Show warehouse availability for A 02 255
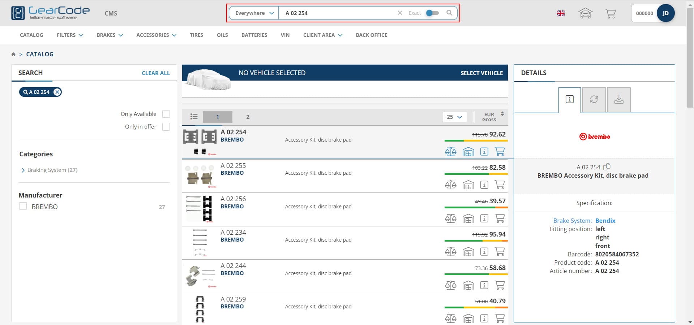This screenshot has width=694, height=325. pyautogui.click(x=468, y=185)
